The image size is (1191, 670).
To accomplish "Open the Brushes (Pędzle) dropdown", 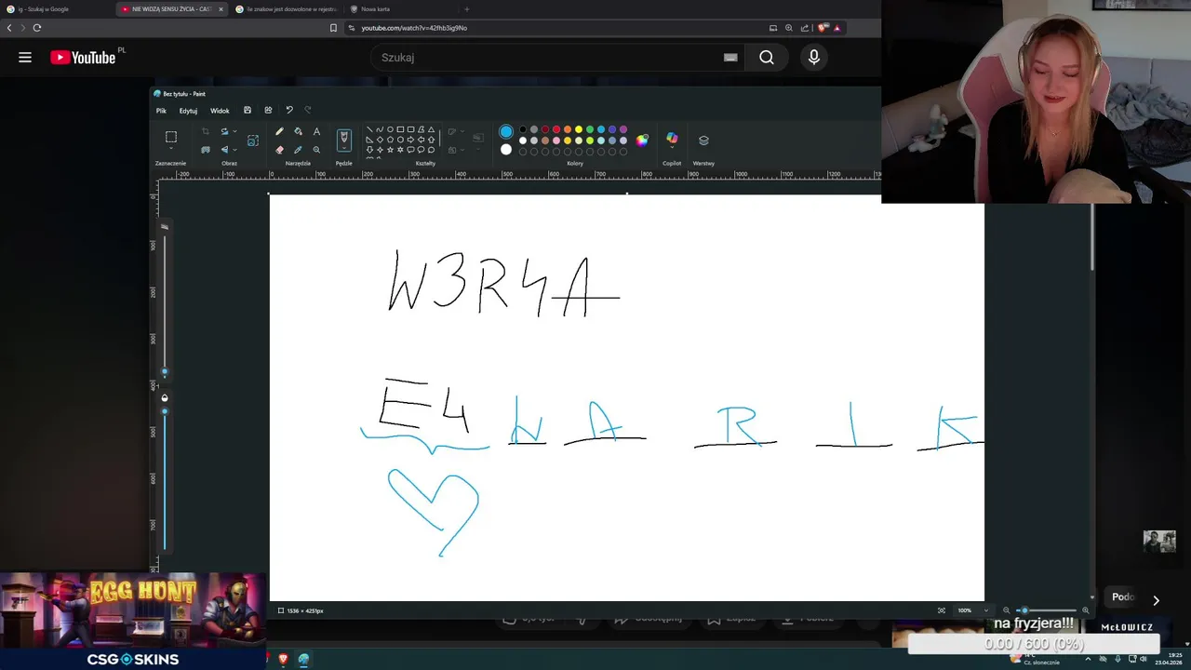I will point(344,148).
